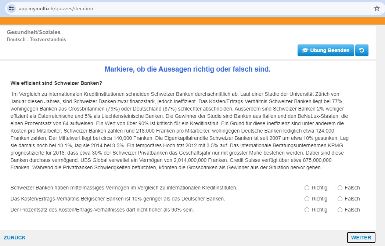385x246 pixels.
Task: Click the instruction heading Markiere, ob die Aussagen
Action: coord(187,69)
